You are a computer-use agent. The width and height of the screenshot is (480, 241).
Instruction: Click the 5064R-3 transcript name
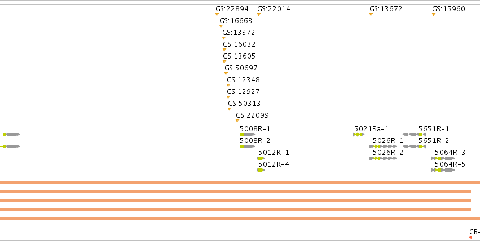(x=450, y=153)
